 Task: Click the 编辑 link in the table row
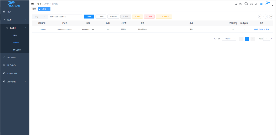(256, 29)
